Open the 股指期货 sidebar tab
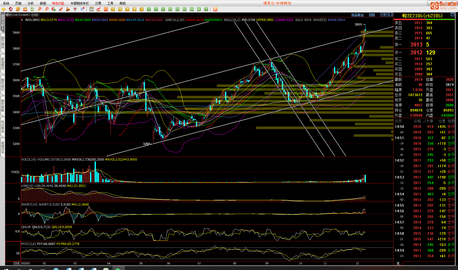Image resolution: width=458 pixels, height=270 pixels. (x=3, y=64)
